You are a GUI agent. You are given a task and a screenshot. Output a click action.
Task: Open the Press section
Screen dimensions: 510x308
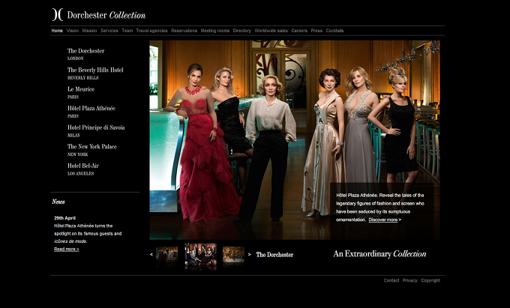[x=316, y=31]
